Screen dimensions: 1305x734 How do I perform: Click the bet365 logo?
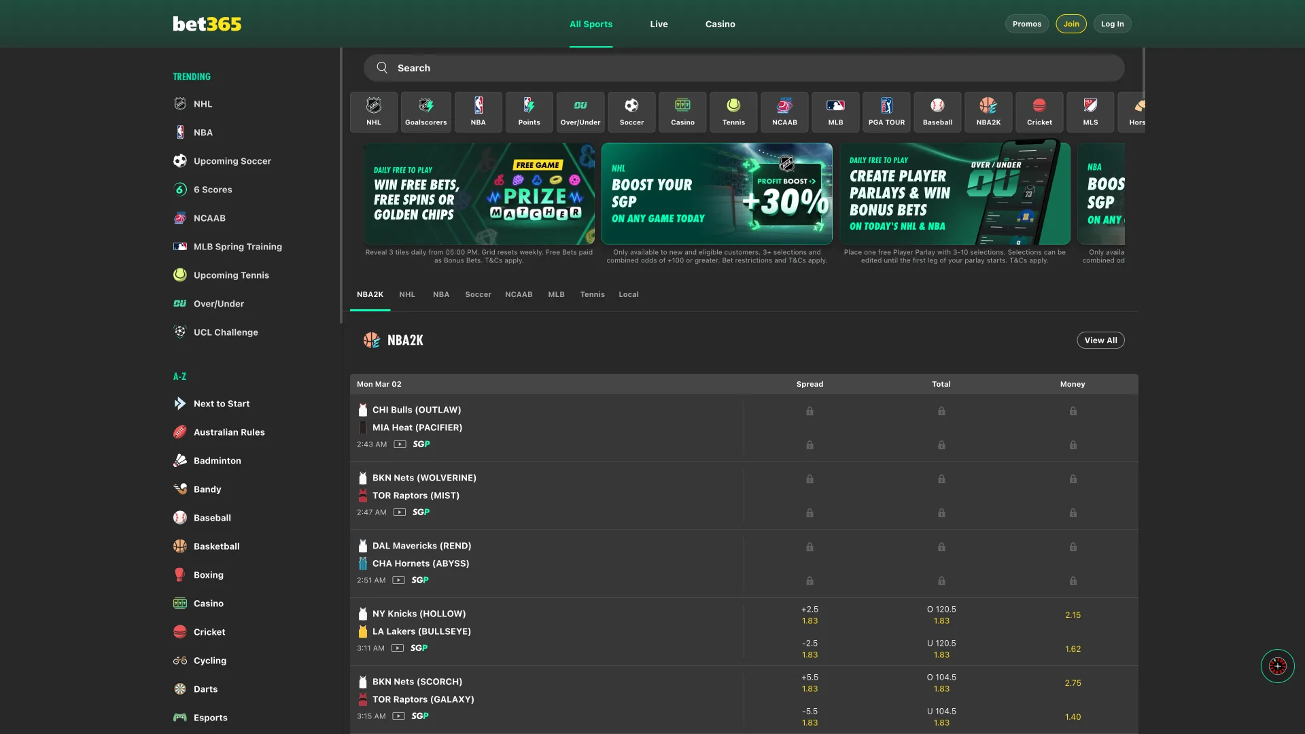207,24
